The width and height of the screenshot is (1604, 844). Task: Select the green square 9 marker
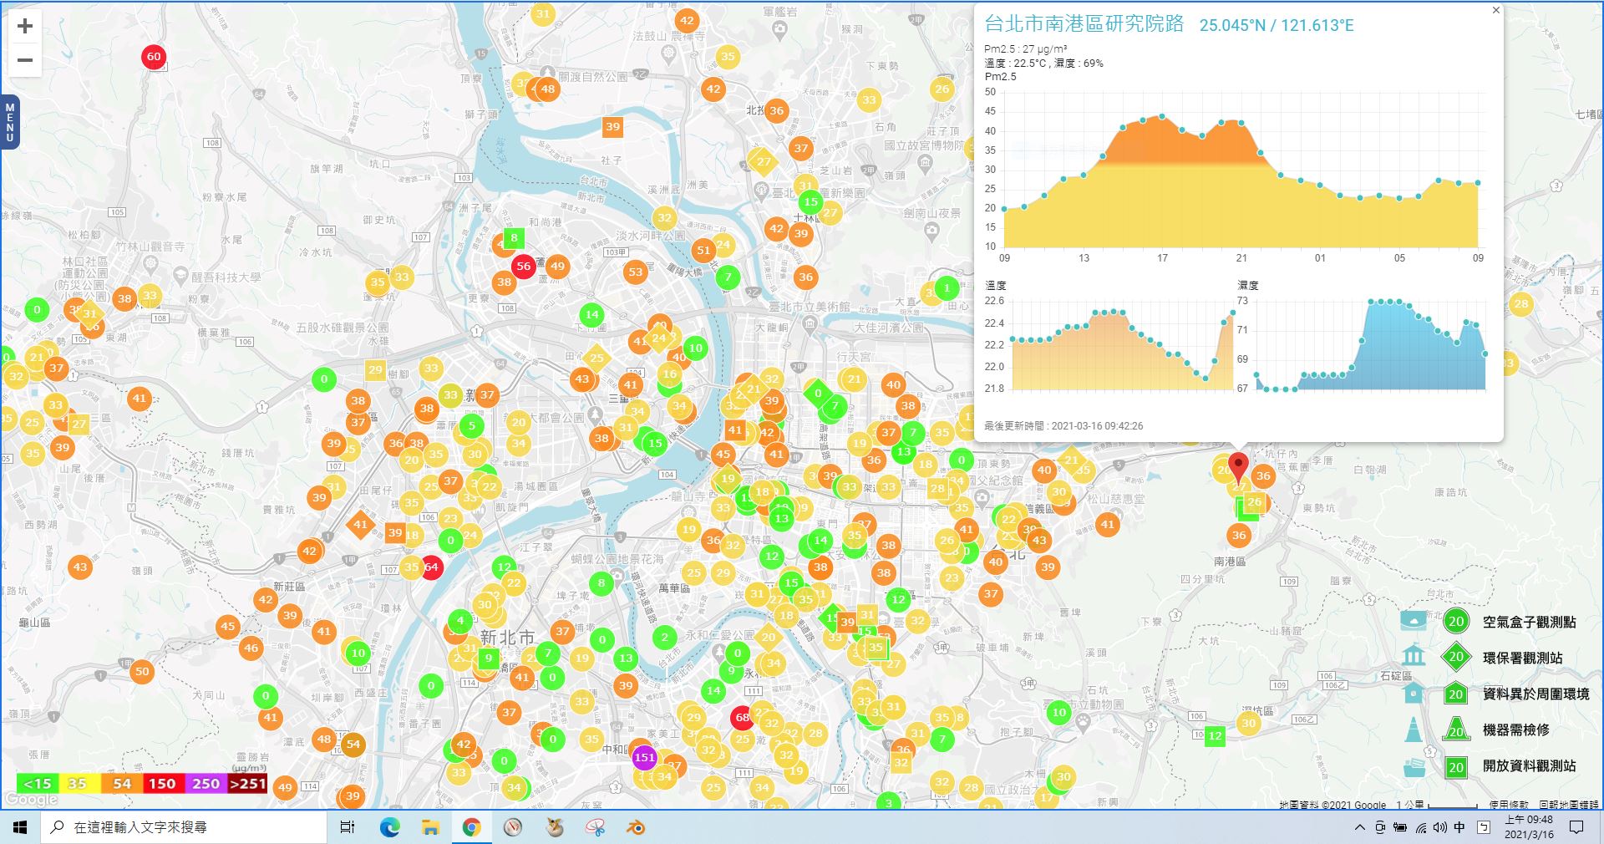pos(489,658)
